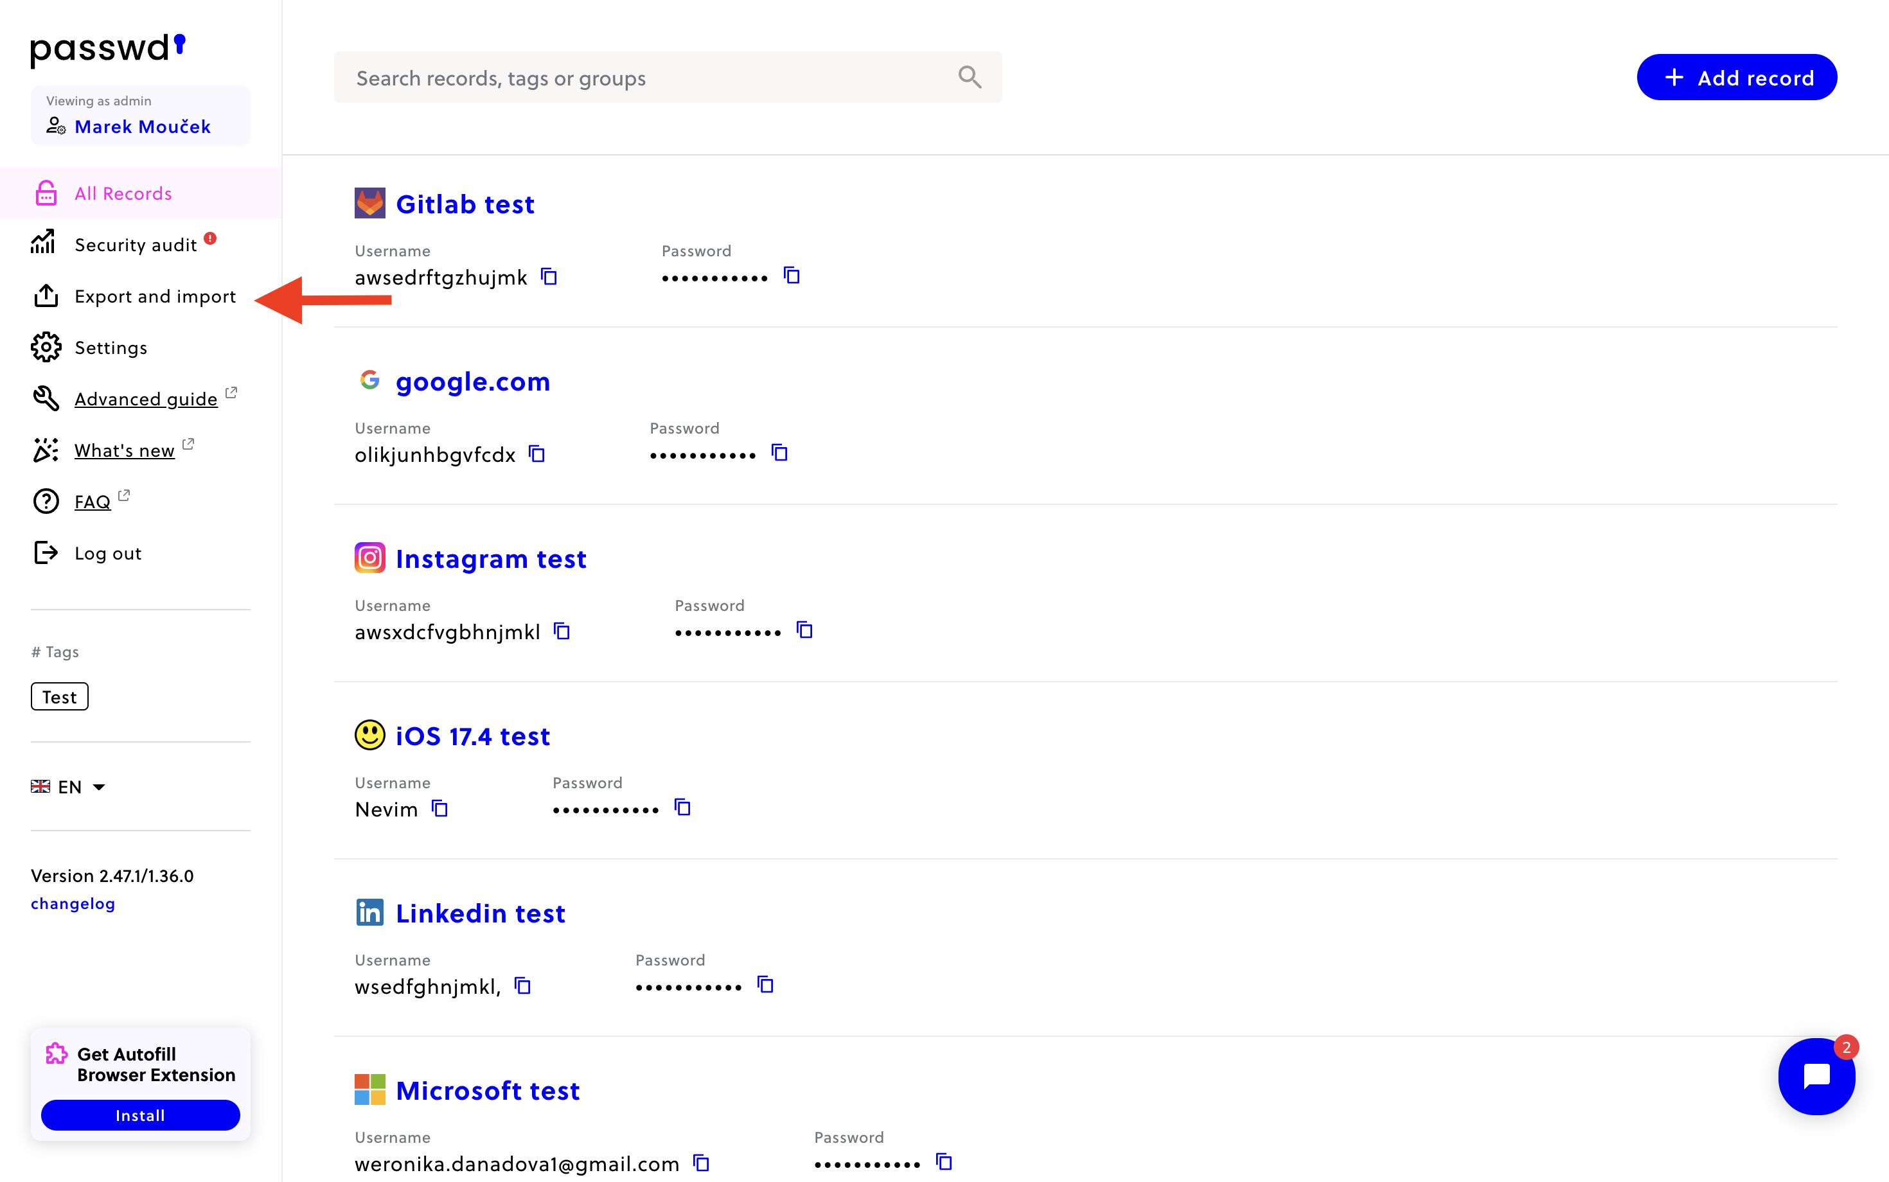Open Security audit panel

pyautogui.click(x=137, y=243)
